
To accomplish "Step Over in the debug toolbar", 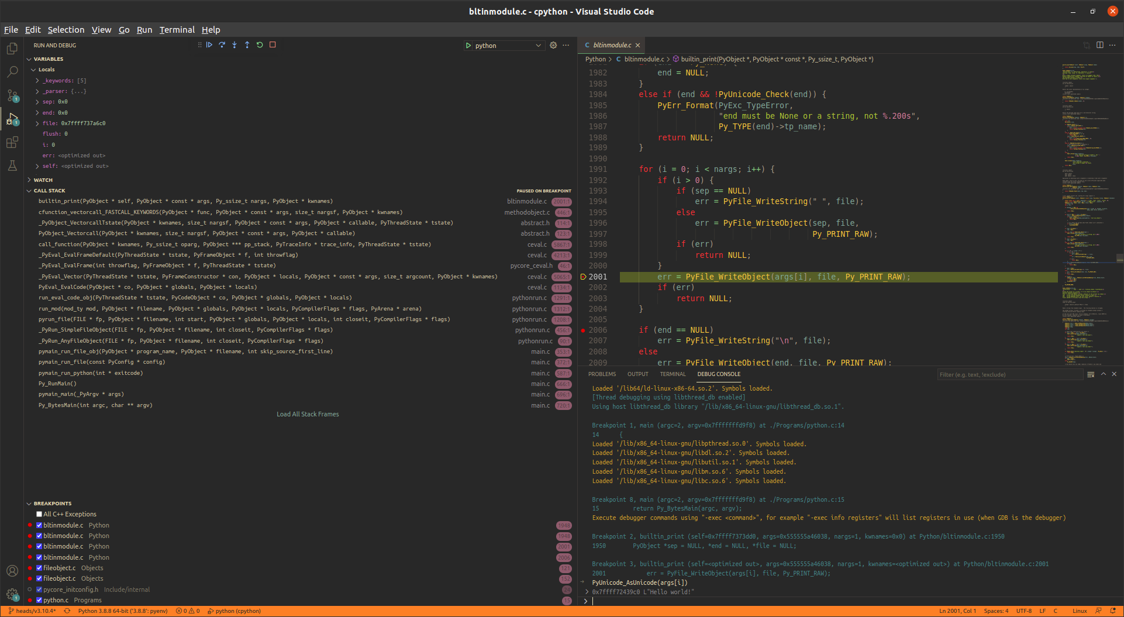I will pos(222,45).
